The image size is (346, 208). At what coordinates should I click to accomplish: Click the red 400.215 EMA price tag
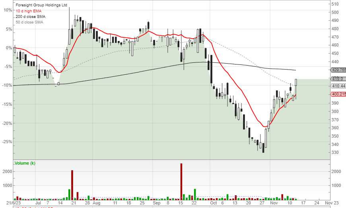point(338,94)
